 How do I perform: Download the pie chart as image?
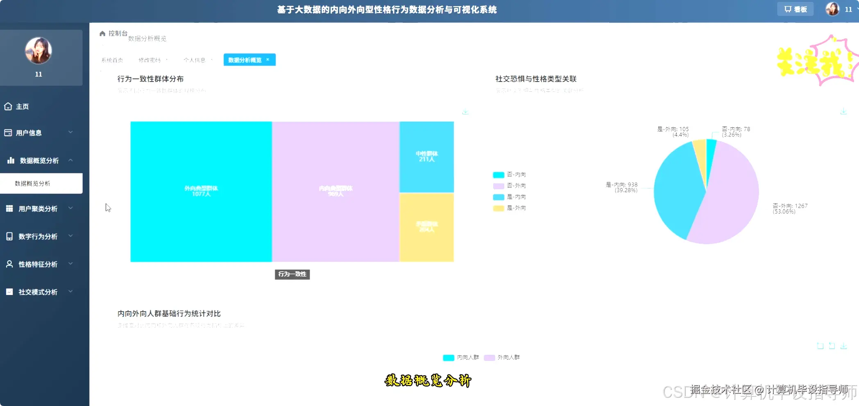843,111
